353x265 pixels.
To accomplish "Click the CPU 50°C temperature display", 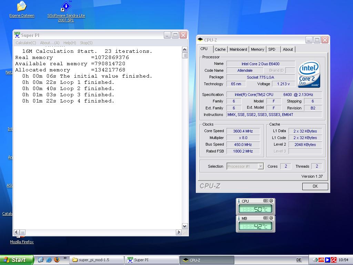I will coord(255,209).
